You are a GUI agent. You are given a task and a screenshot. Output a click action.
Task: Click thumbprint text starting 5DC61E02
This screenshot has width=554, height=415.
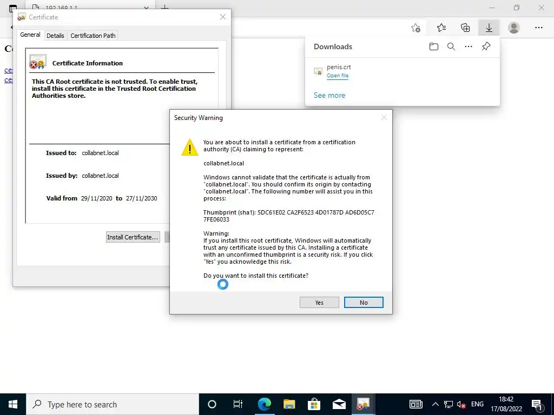(x=289, y=216)
